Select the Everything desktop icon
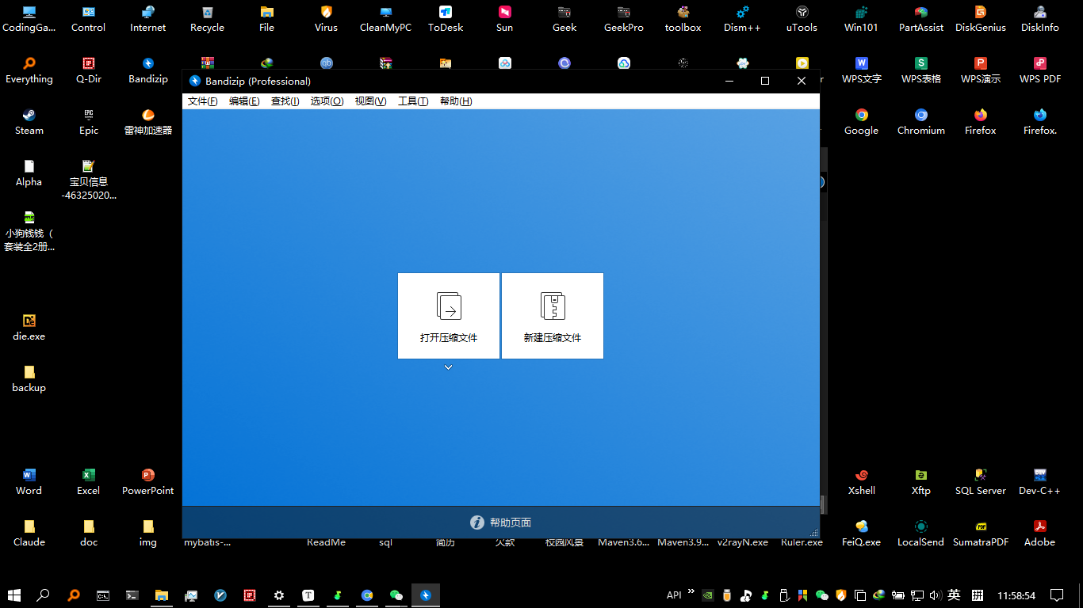1083x608 pixels. click(x=29, y=70)
